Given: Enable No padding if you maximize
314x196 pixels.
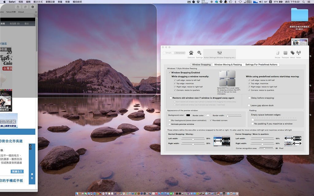Looking at the screenshot, I should (253, 124).
